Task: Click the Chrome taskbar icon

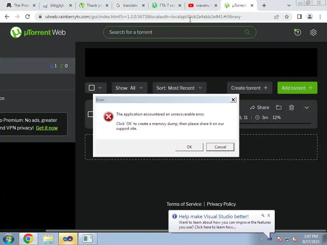Action: 28,239
